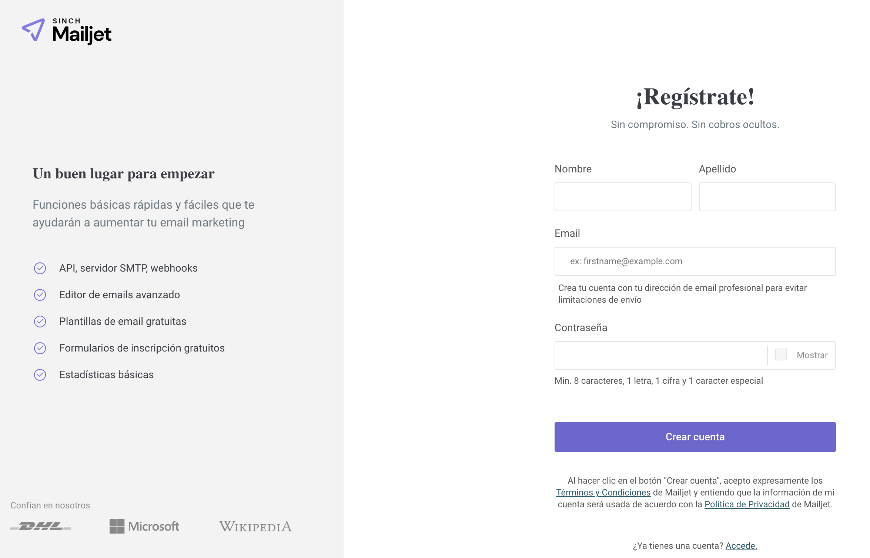Click the checkmark beside Estadísticas básicas
This screenshot has height=558, width=870.
(x=40, y=375)
